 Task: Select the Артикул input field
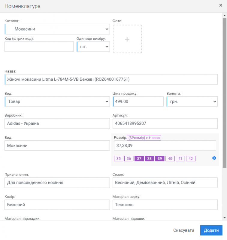click(165, 123)
